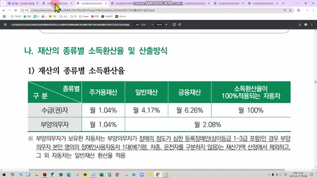This screenshot has height=178, width=317.
Task: Close the active PDF tab
Action: coord(106,3)
